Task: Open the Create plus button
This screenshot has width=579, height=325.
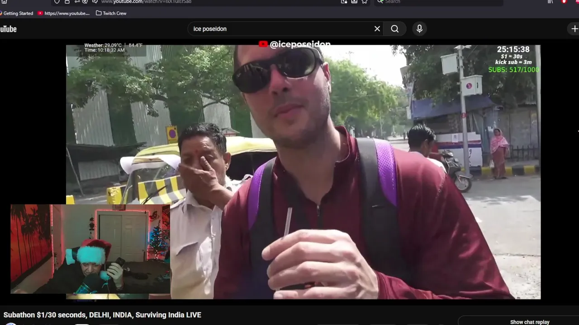Action: click(574, 29)
